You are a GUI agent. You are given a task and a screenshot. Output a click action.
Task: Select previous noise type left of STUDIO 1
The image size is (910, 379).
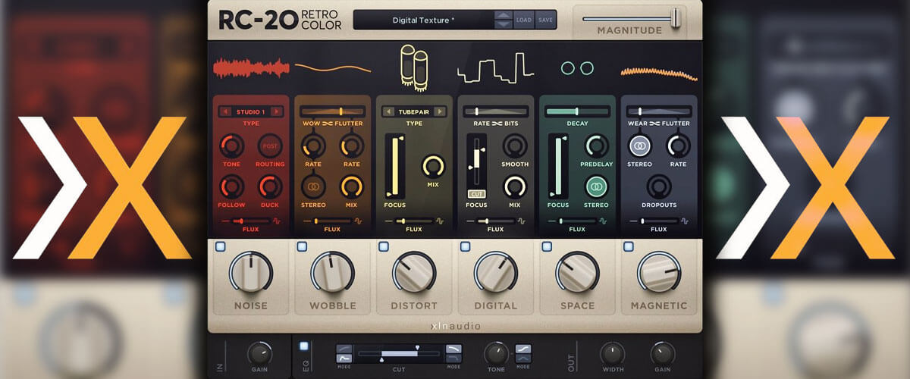pyautogui.click(x=224, y=111)
